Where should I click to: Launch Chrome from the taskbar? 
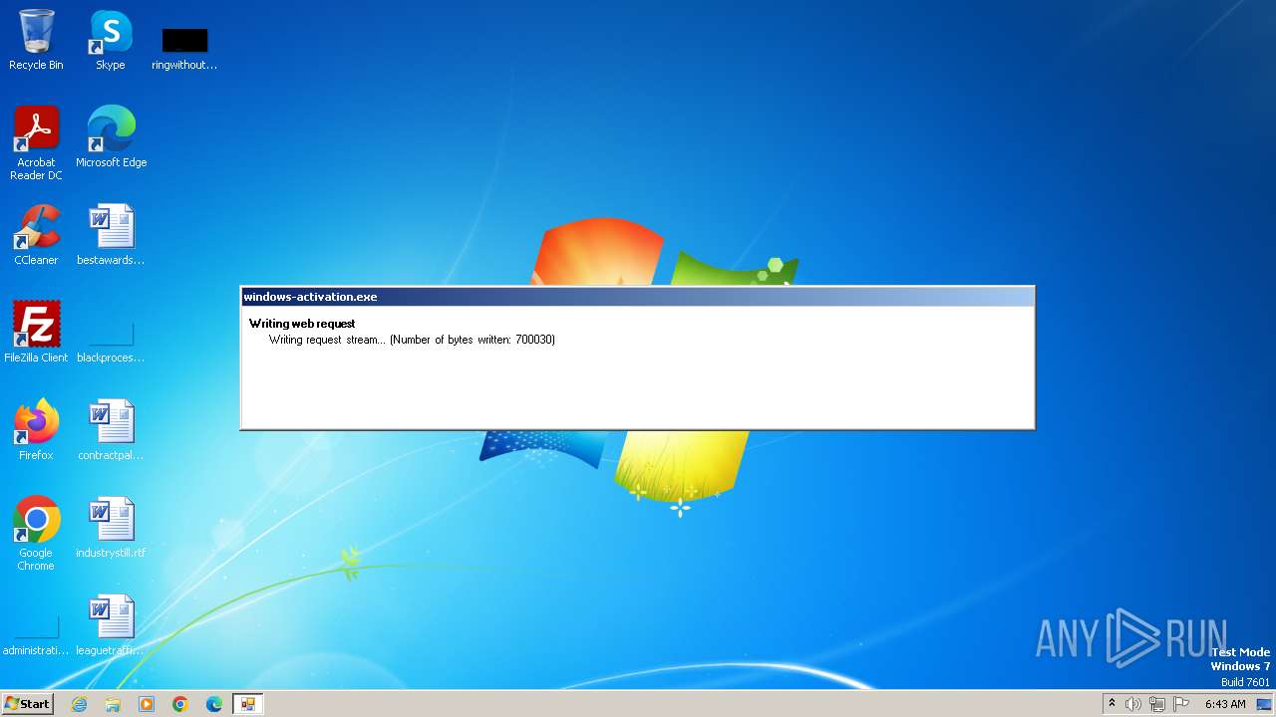[x=180, y=704]
